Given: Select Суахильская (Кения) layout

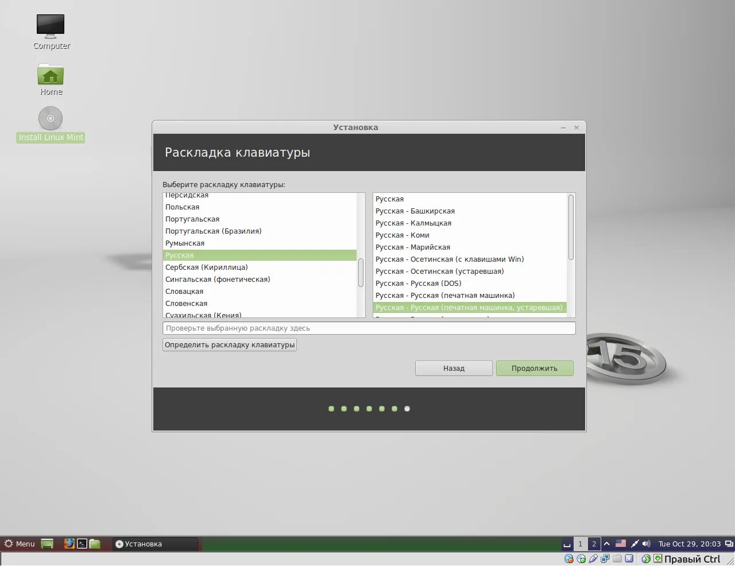Looking at the screenshot, I should [x=260, y=314].
